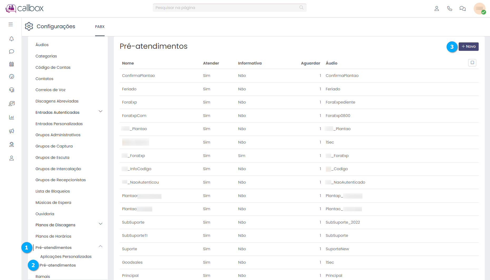This screenshot has width=490, height=280.
Task: Open the calendar grid sidebar icon
Action: (x=11, y=64)
